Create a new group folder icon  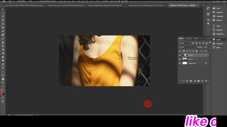pyautogui.click(x=199, y=81)
